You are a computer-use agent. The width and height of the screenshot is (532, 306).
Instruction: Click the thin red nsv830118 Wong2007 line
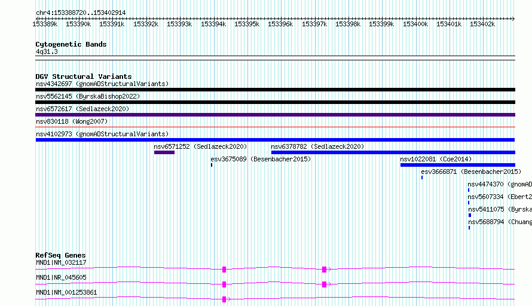click(x=275, y=127)
